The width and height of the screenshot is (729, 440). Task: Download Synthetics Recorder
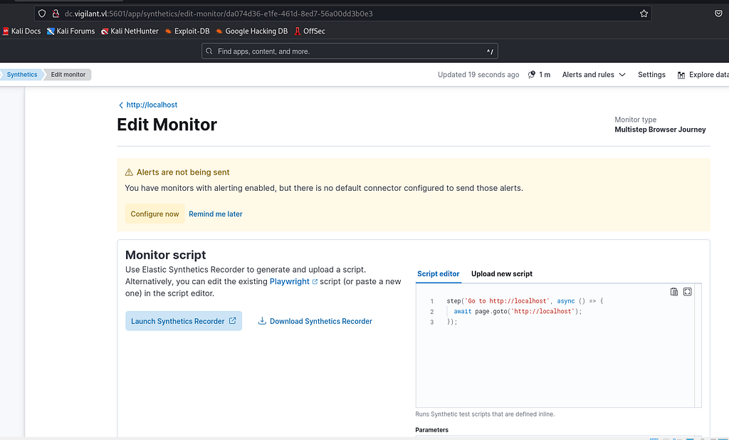pos(315,321)
